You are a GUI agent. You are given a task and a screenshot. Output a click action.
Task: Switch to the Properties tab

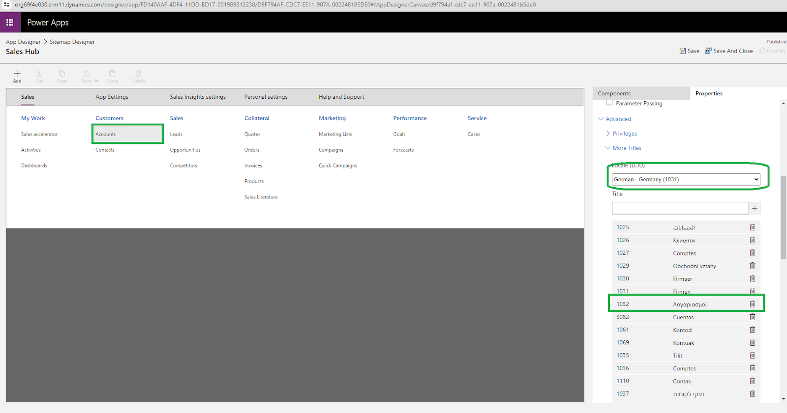tap(709, 93)
